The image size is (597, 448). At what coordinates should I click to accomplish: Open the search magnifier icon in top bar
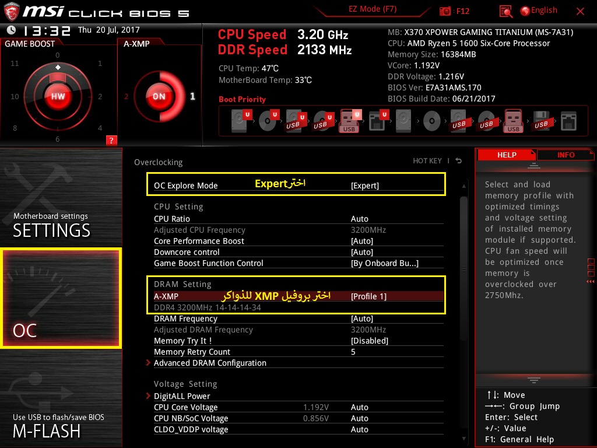tap(505, 12)
